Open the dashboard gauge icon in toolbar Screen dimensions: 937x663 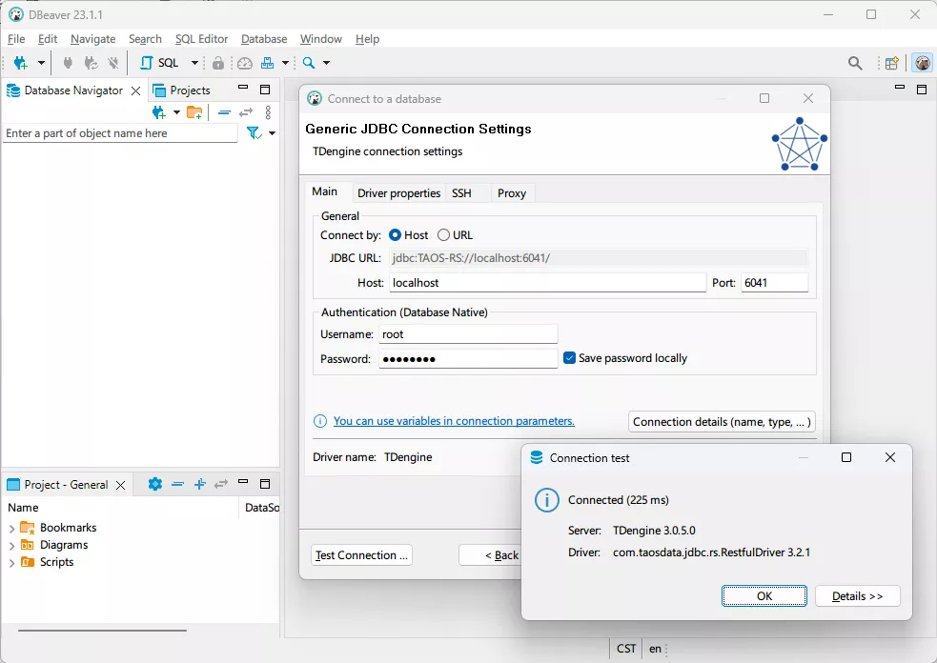pos(245,63)
